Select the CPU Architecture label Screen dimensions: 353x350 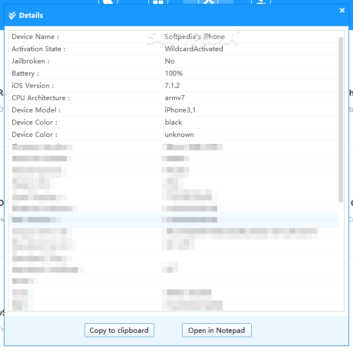(41, 98)
